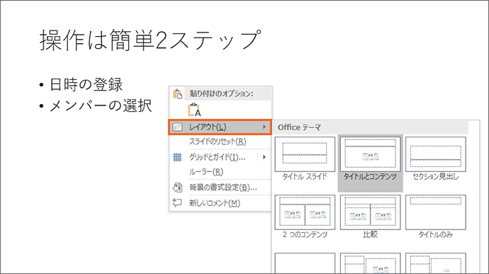Image resolution: width=489 pixels, height=274 pixels.
Task: Click the layout icon beside レイアウト(L)
Action: click(177, 127)
